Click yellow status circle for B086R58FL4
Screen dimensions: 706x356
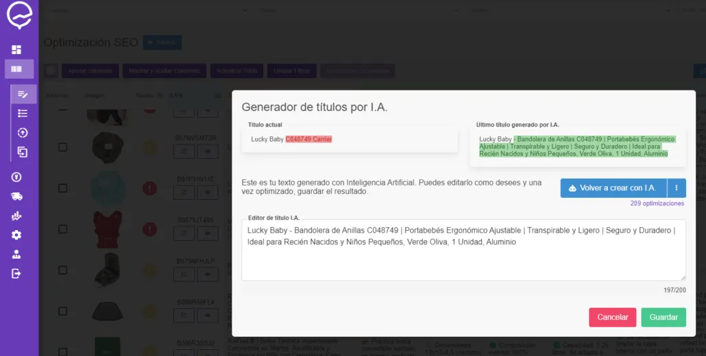click(149, 311)
